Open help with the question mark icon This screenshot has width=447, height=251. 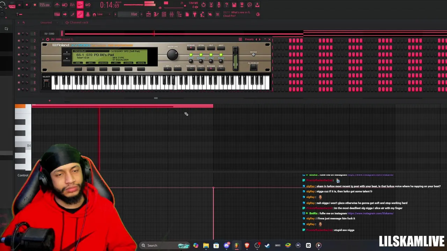click(x=226, y=5)
